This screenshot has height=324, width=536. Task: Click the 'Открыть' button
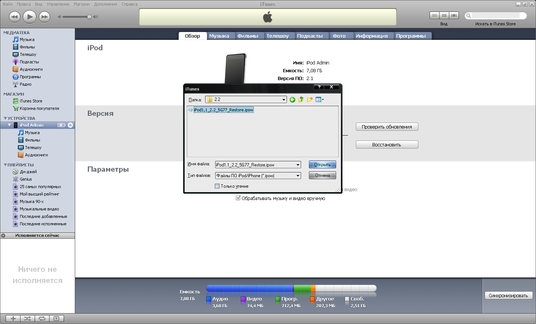point(322,165)
